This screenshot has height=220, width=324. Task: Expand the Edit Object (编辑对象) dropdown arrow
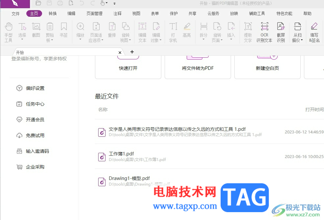pos(161,40)
